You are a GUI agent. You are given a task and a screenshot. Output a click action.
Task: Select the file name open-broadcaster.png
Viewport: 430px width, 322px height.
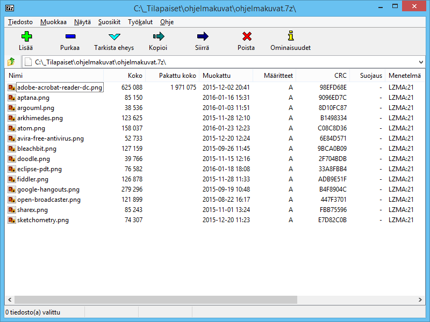point(49,200)
